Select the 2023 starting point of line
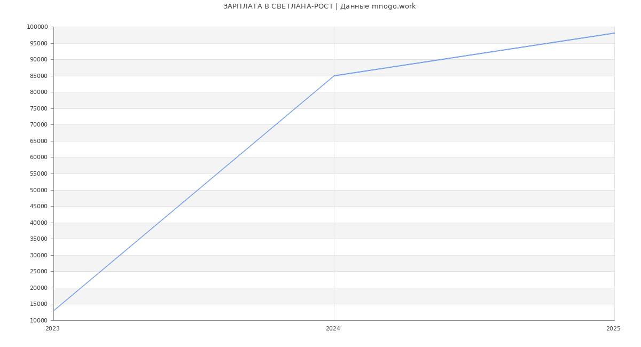Viewport: 641px width, 347px height. click(x=54, y=310)
